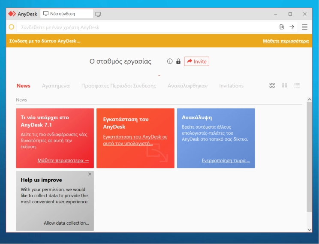Open the Αγαπημενα tab
The image size is (319, 244).
point(56,86)
